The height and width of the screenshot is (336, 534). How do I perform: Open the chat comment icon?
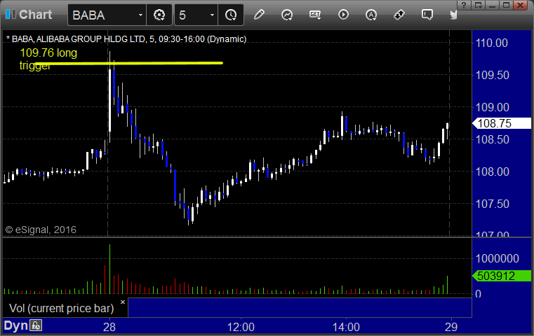coord(427,15)
